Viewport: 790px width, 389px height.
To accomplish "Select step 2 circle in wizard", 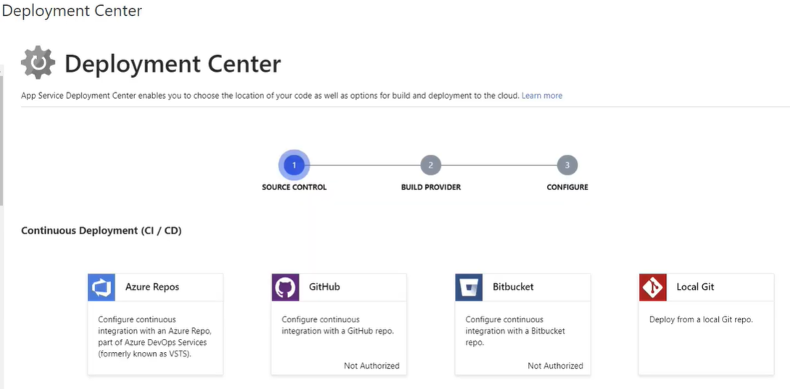I will 431,165.
